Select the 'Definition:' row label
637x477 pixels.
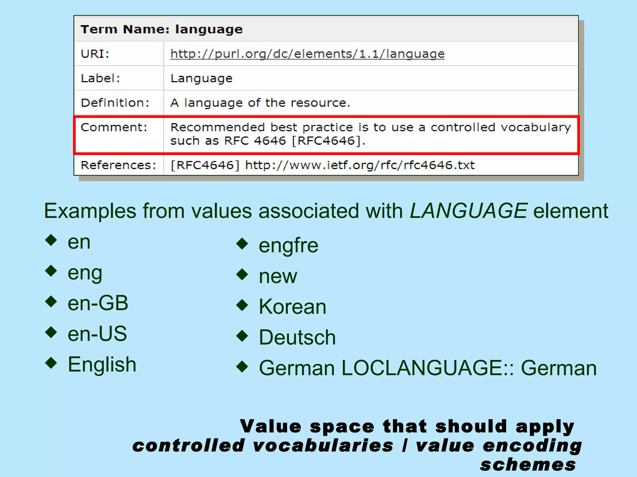115,103
